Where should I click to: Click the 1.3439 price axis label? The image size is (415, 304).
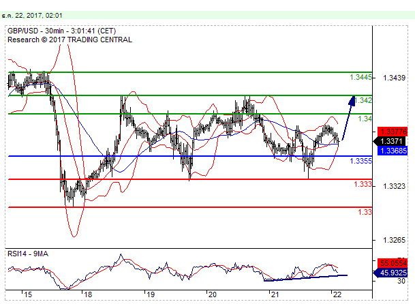[394, 77]
